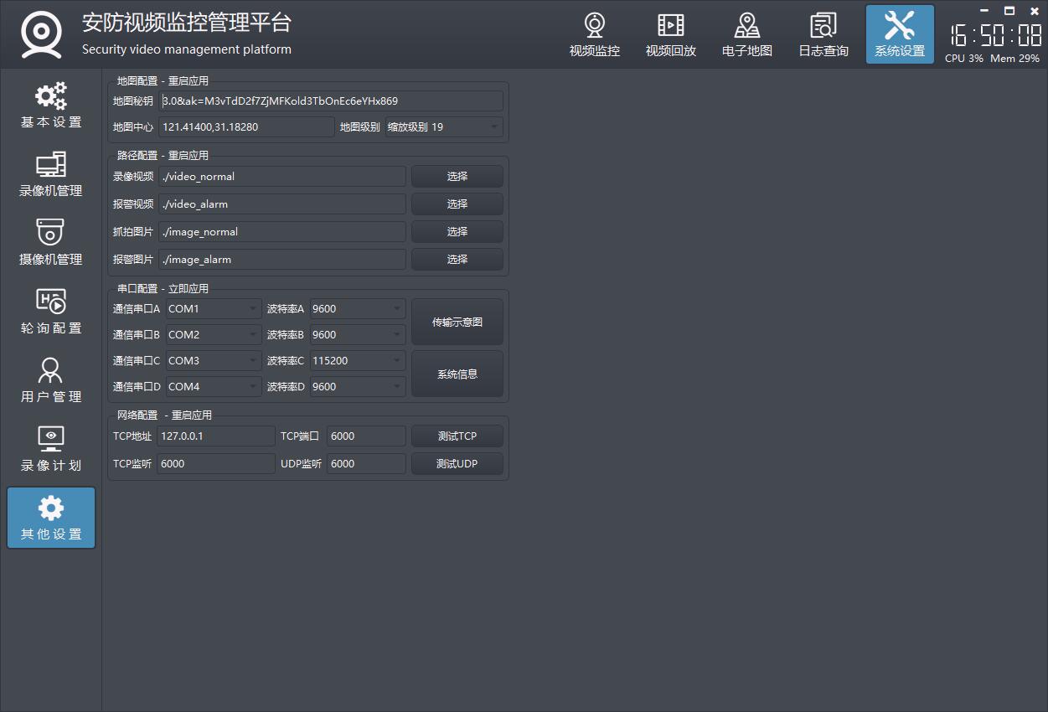Switch to the 电子地图 electronic map
Screen dimensions: 1048x712
coord(746,35)
